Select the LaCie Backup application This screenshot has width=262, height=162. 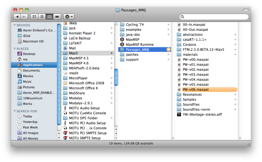[77, 38]
